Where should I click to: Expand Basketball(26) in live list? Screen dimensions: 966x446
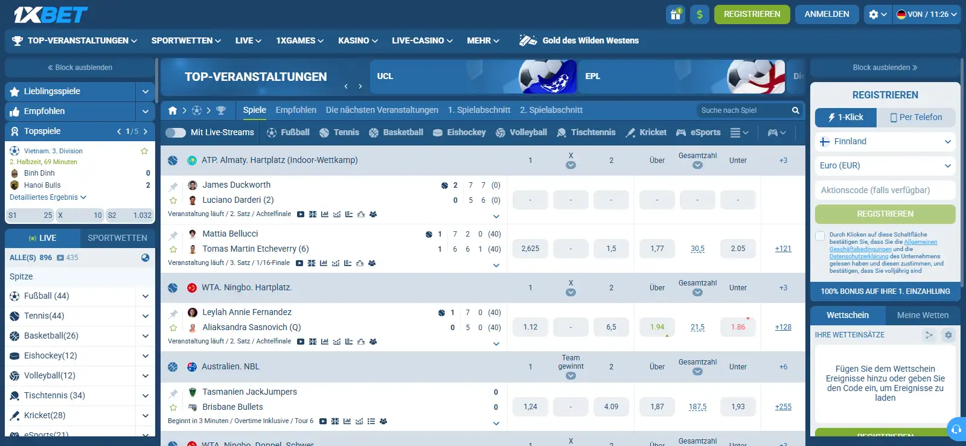click(x=146, y=336)
